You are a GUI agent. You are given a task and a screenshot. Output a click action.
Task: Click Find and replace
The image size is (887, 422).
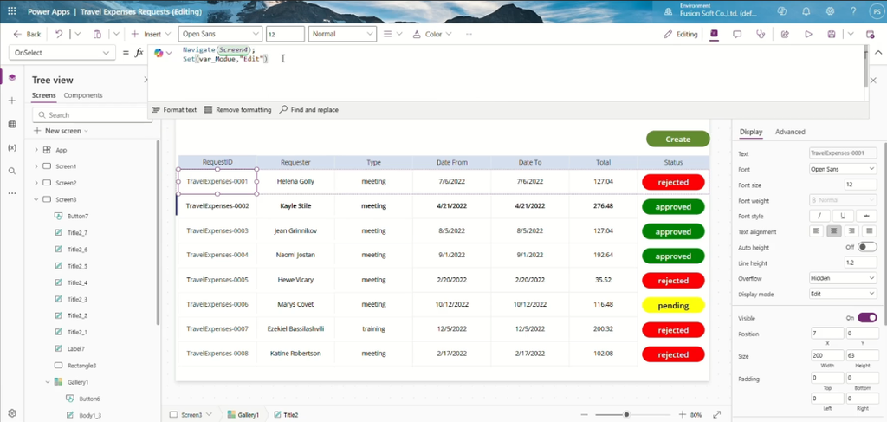point(309,110)
